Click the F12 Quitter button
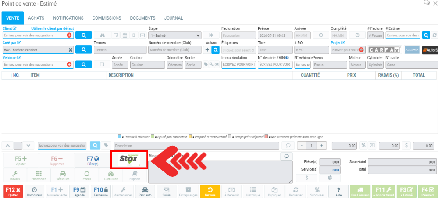 [12, 192]
